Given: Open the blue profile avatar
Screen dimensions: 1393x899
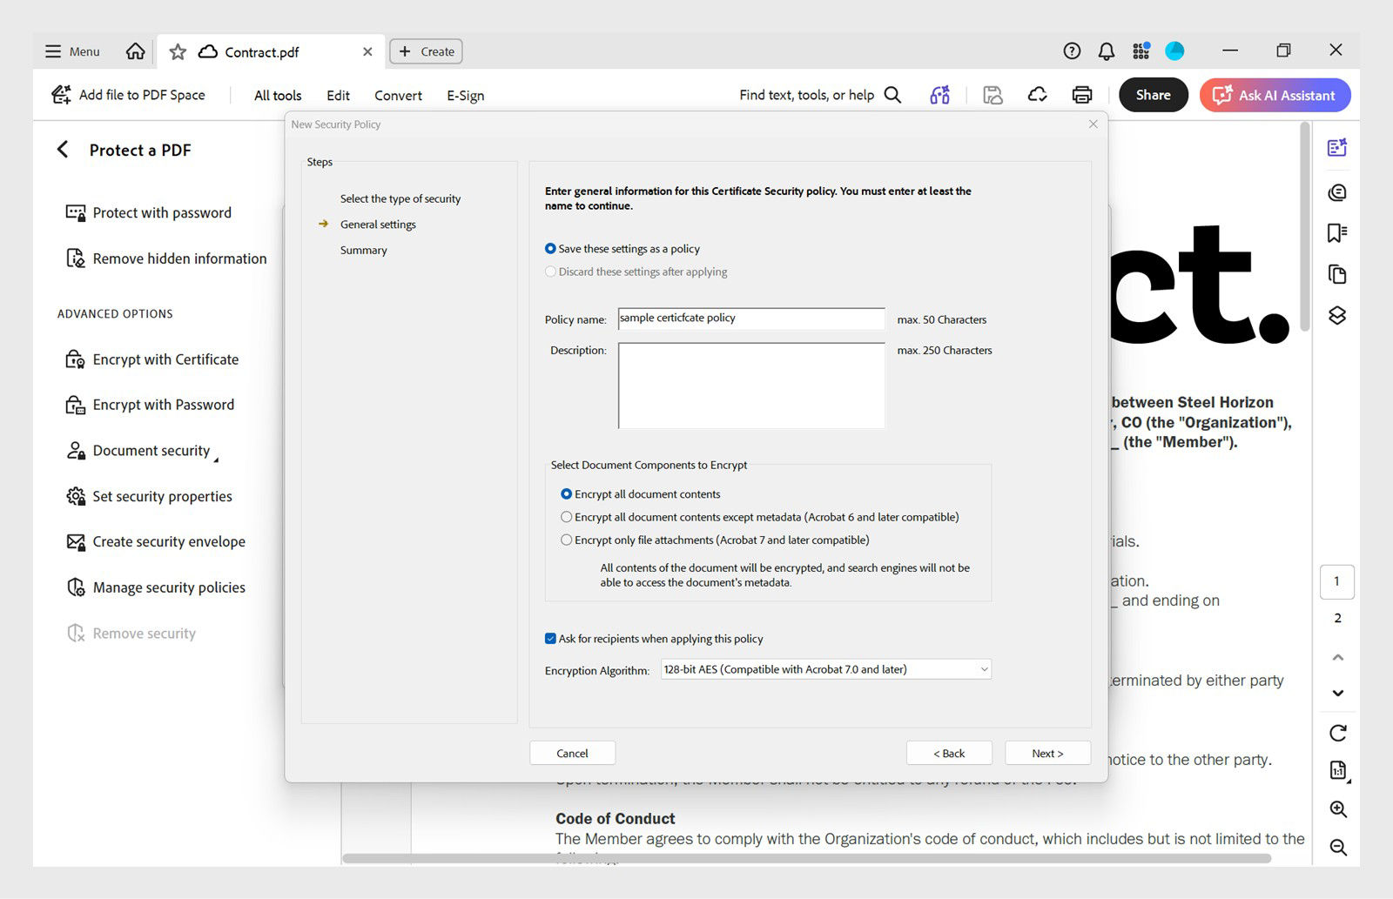Looking at the screenshot, I should (x=1174, y=51).
